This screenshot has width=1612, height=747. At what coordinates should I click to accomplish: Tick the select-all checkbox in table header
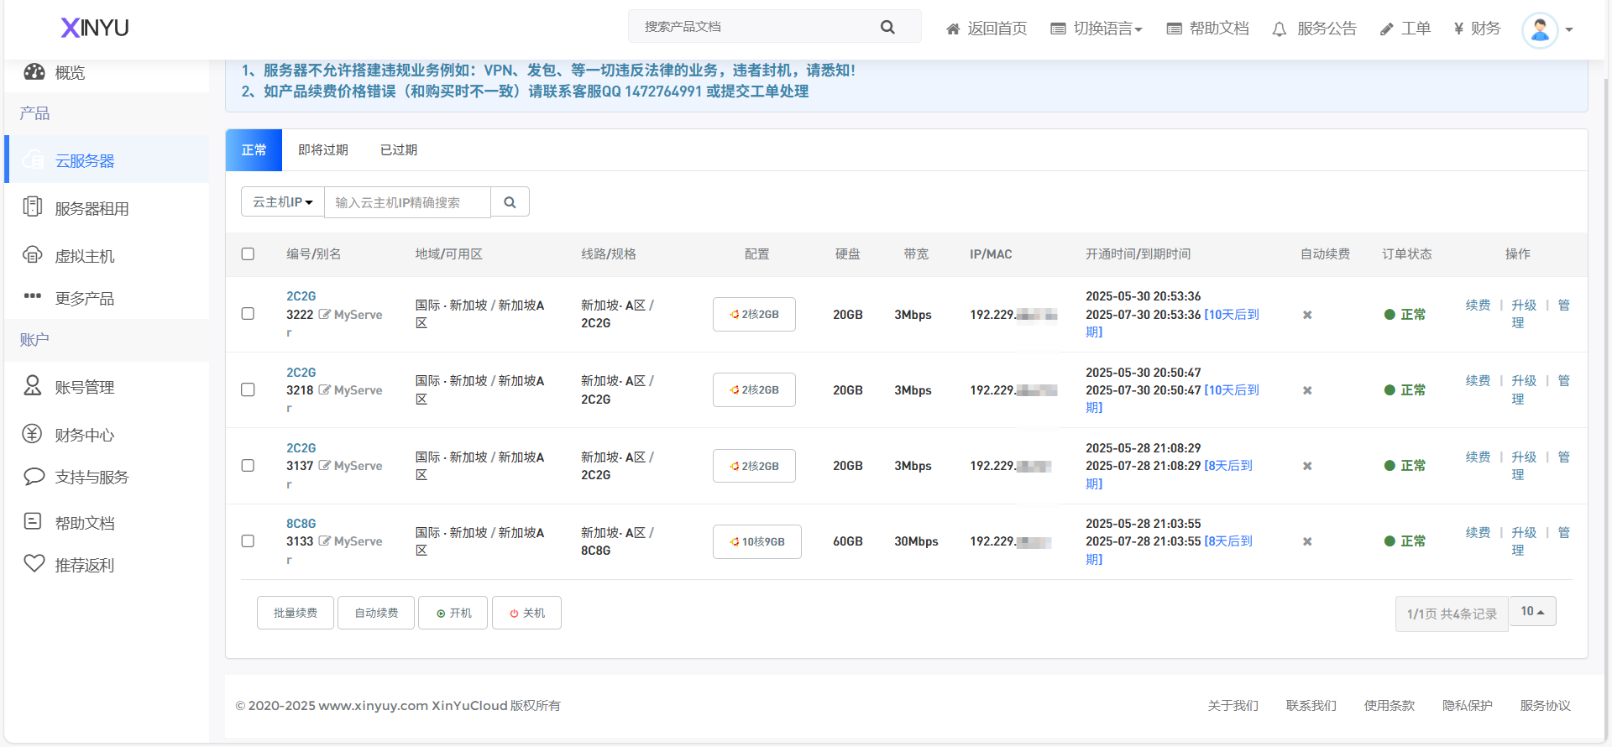pos(248,253)
